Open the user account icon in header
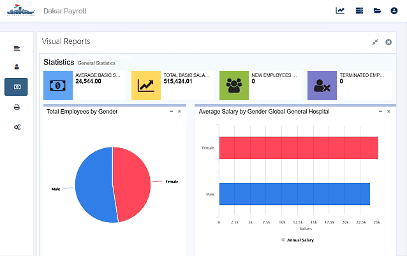This screenshot has width=407, height=256. click(x=394, y=11)
